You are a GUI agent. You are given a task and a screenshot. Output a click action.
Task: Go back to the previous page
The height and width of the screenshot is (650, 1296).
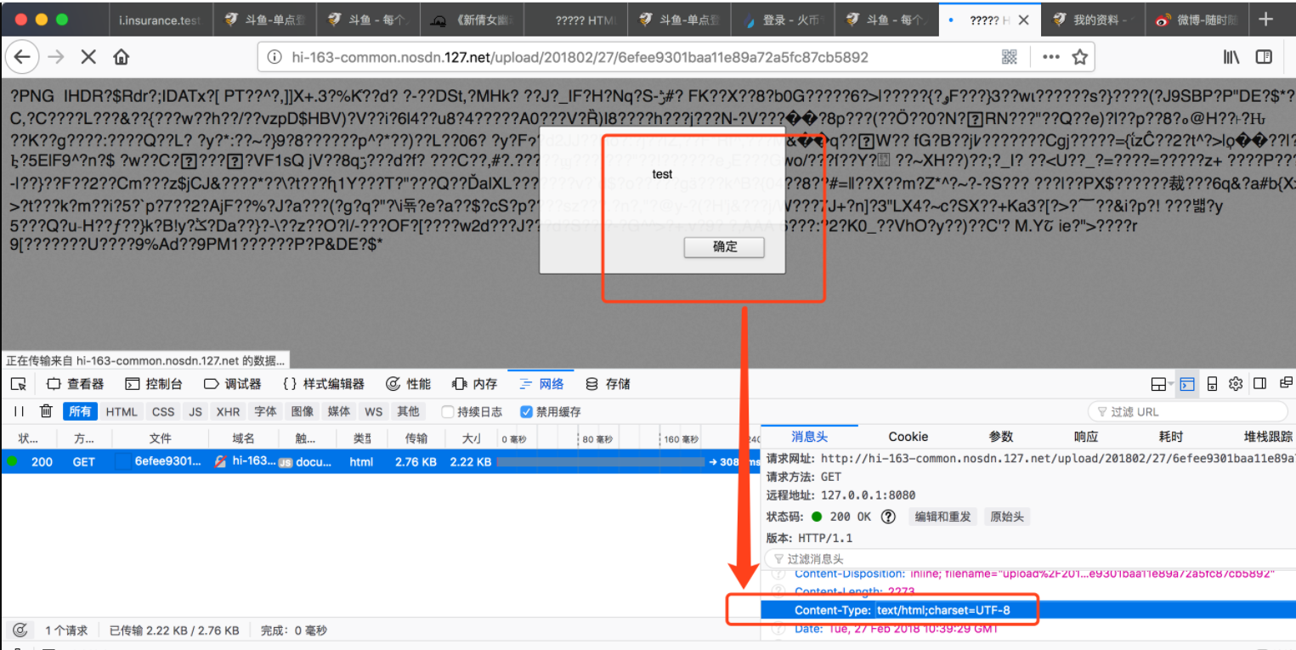(x=22, y=57)
